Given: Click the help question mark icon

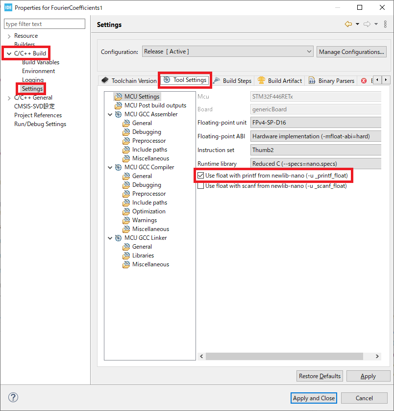Looking at the screenshot, I should tap(13, 398).
